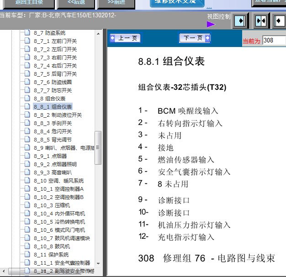This screenshot has width=286, height=277.
Task: Open tree item 8_9 喇叭、点烟器
Action: (x=64, y=148)
